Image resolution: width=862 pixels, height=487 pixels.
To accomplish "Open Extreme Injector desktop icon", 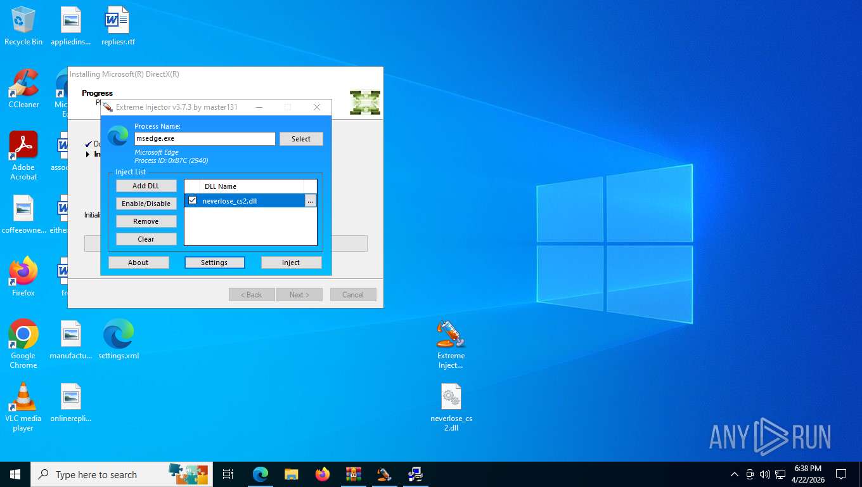I will coord(451,344).
